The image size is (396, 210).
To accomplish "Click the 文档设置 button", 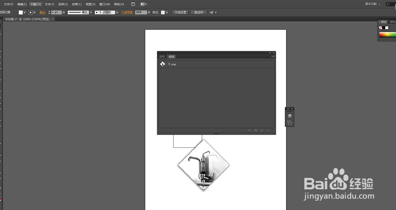I will click(181, 12).
